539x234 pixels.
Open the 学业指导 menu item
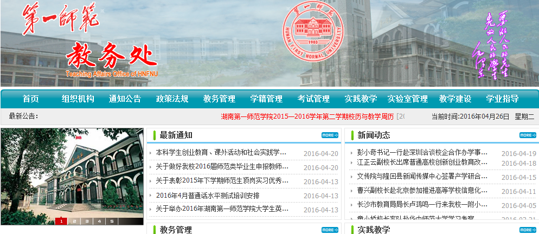502,99
